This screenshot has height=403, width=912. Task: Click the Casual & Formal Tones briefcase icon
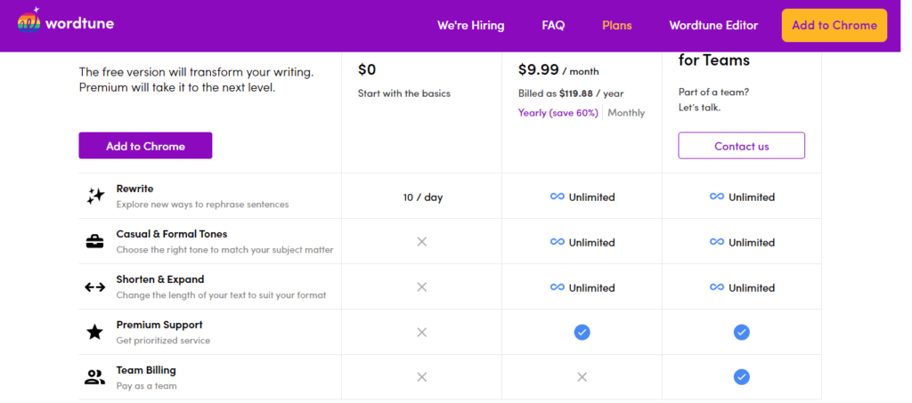(x=94, y=242)
